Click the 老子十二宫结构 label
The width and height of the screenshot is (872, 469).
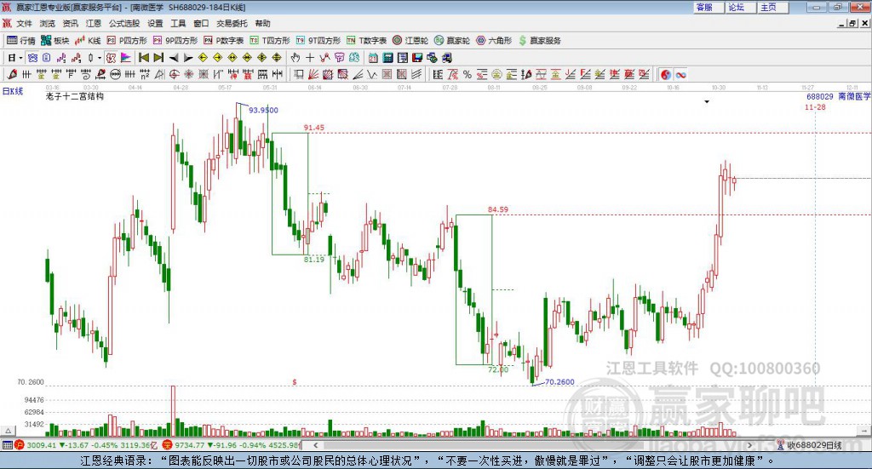(75, 96)
